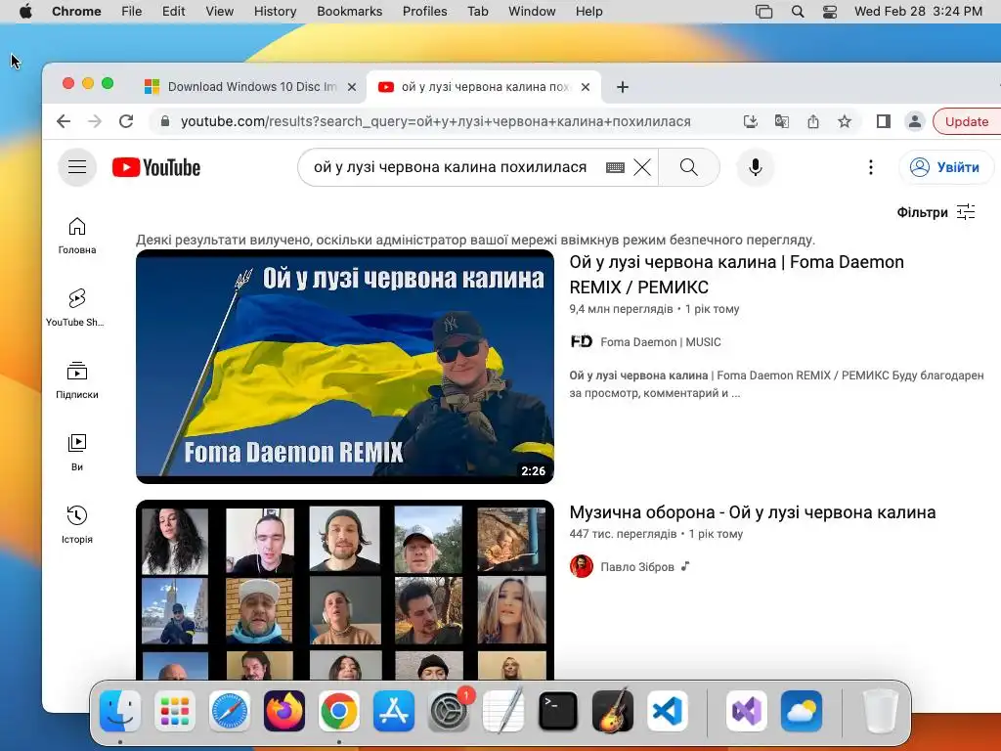Launch Safari from the Dock

click(229, 711)
